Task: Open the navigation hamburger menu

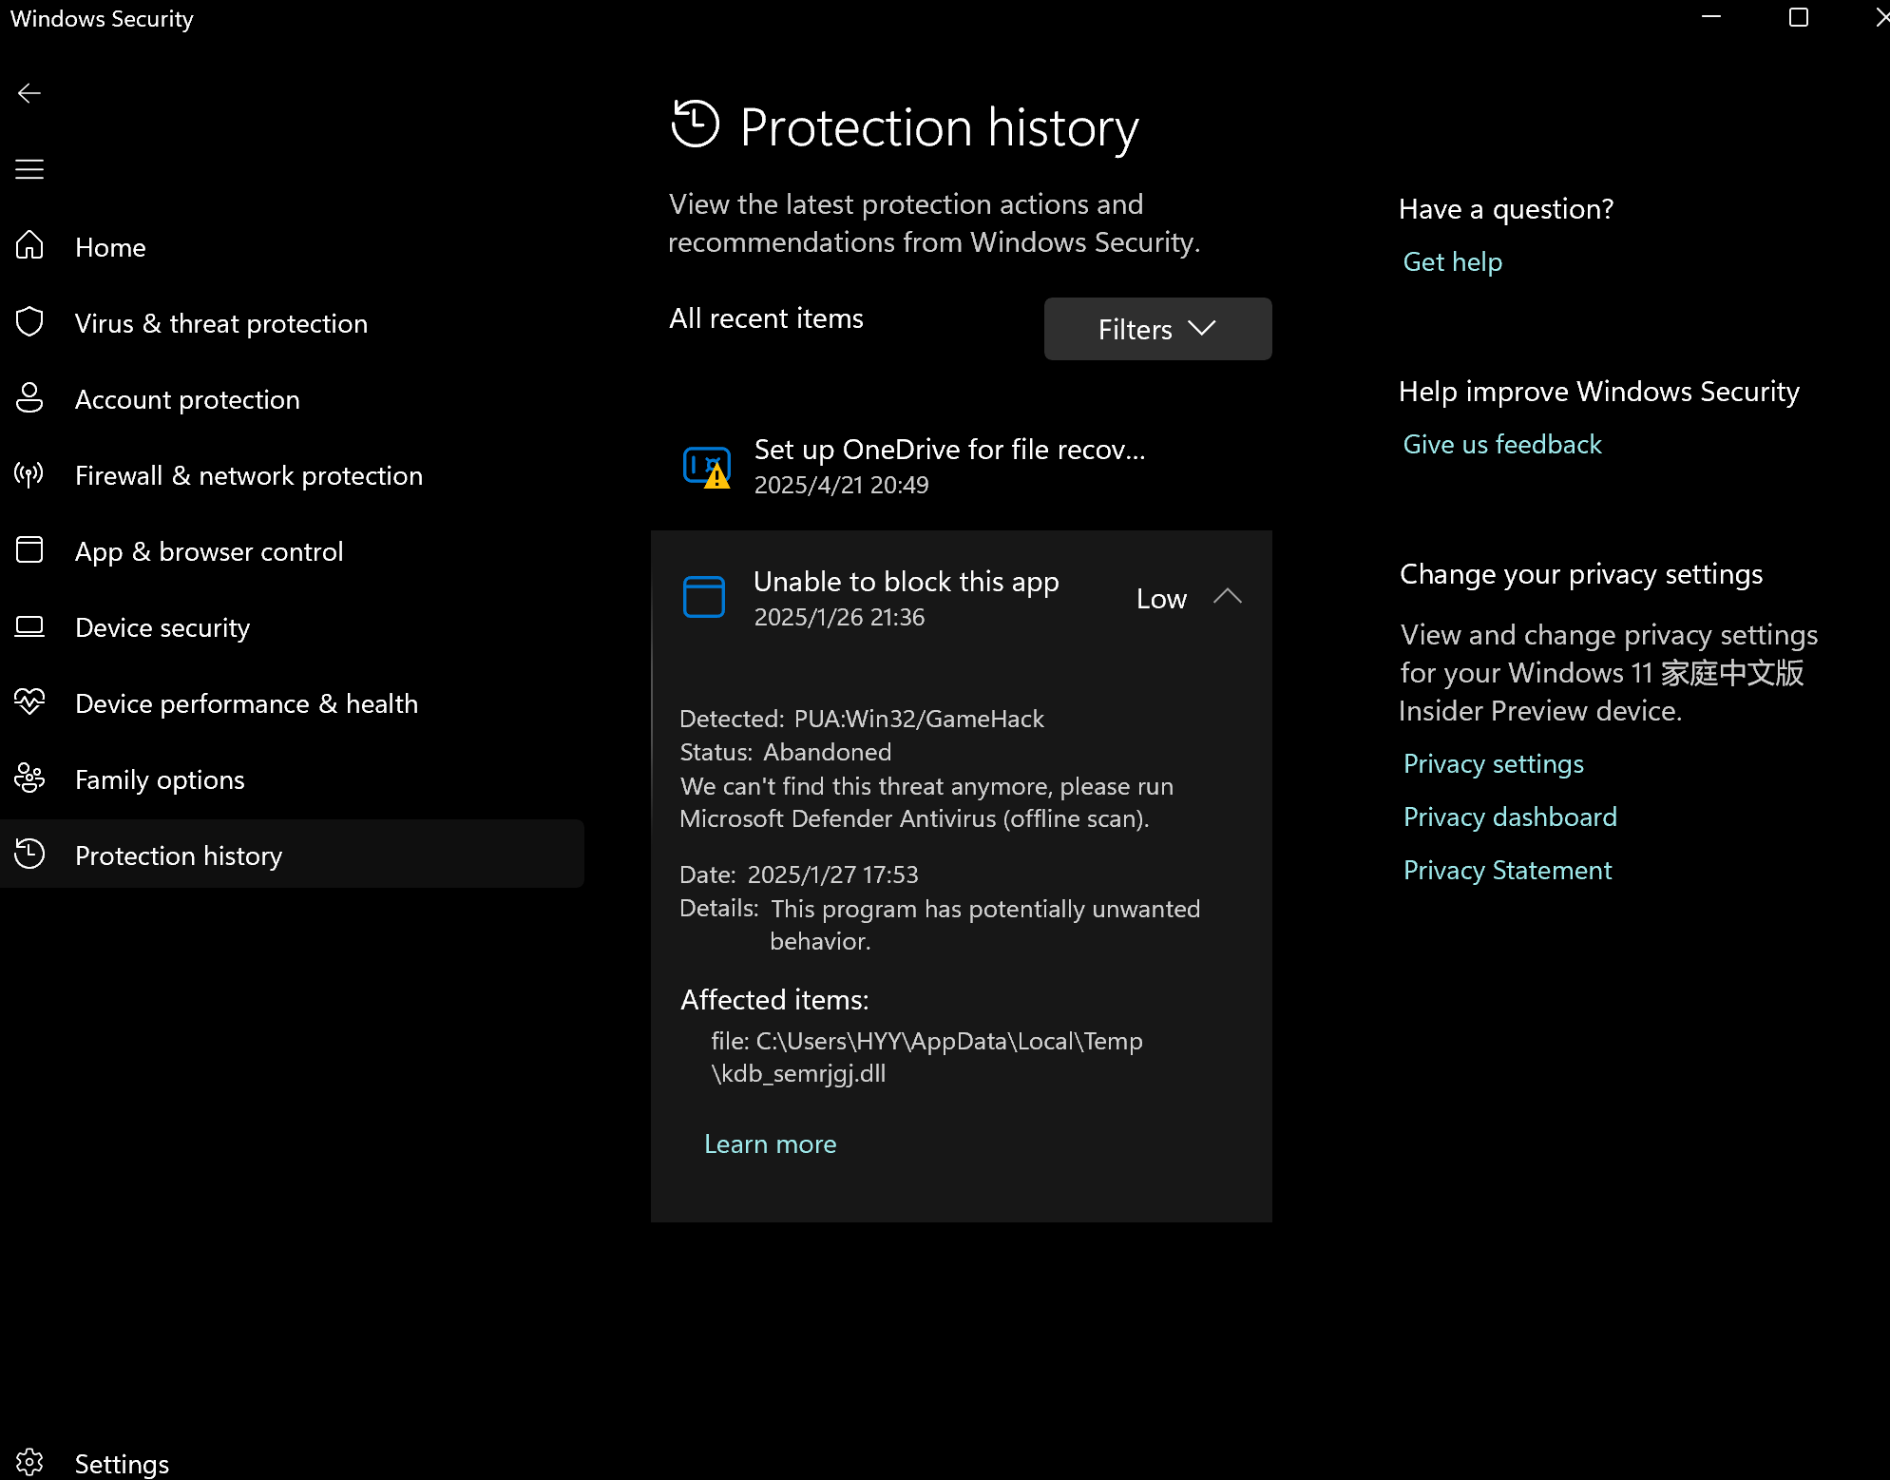Action: 29,169
